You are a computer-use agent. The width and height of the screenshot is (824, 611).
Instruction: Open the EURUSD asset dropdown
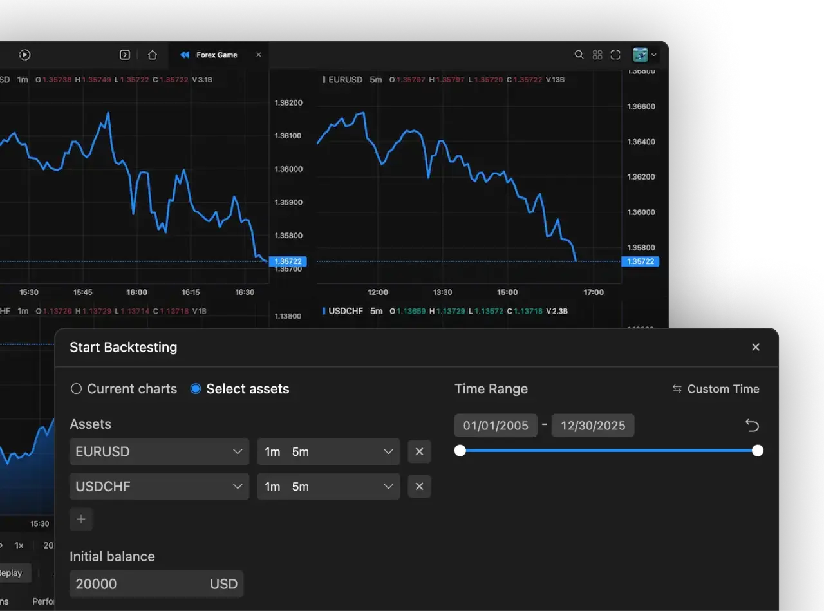[x=158, y=451]
